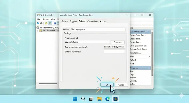Open Task View from the taskbar
Screen dimensions: 189x103
pyautogui.click(x=91, y=99)
